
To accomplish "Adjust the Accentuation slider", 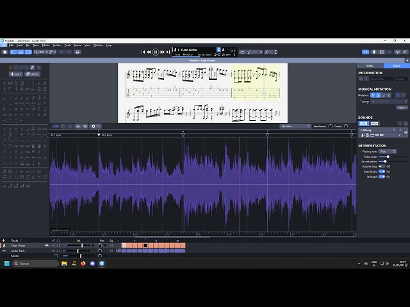I will click(385, 162).
